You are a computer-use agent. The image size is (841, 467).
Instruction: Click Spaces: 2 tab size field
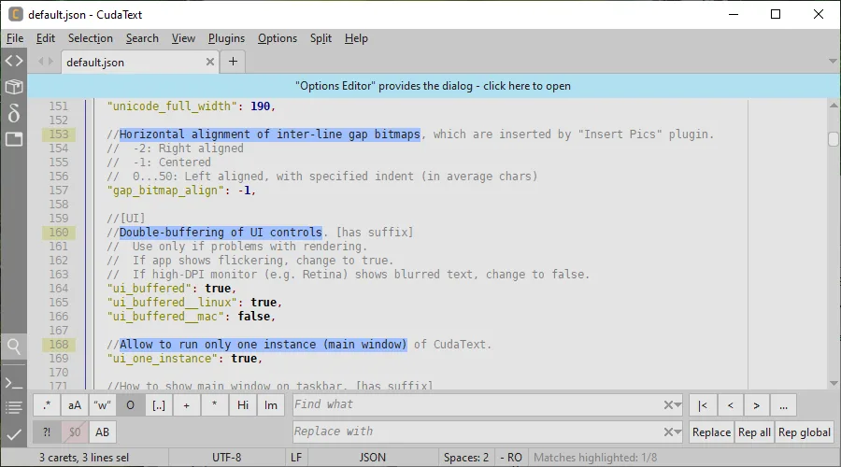pyautogui.click(x=466, y=458)
